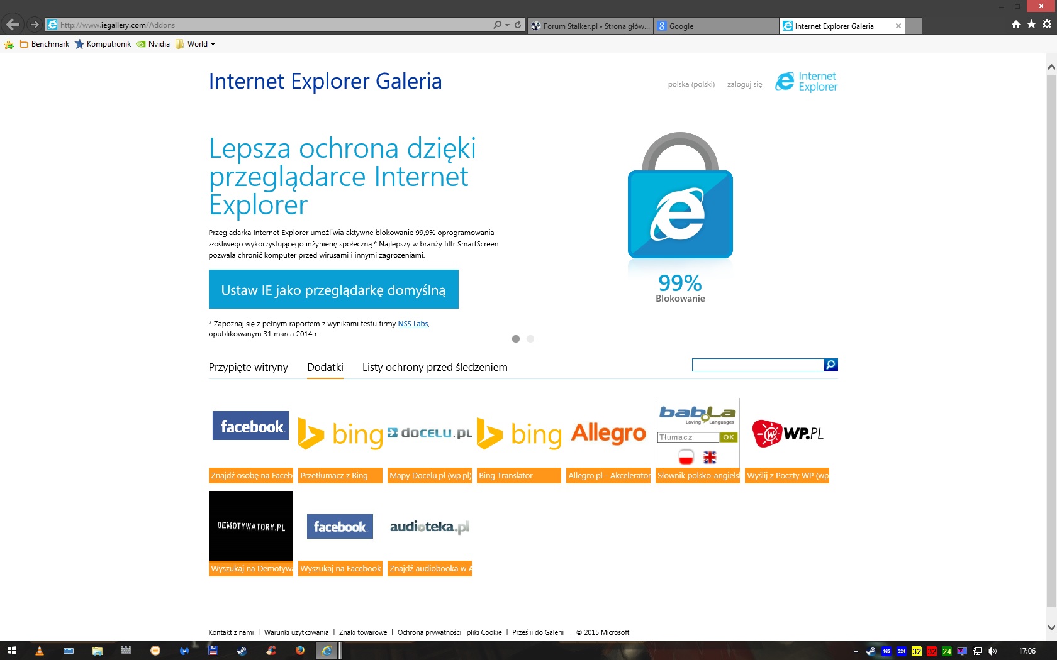Open Listy ochrony przed śledzeniem tab
1057x660 pixels.
pyautogui.click(x=435, y=367)
